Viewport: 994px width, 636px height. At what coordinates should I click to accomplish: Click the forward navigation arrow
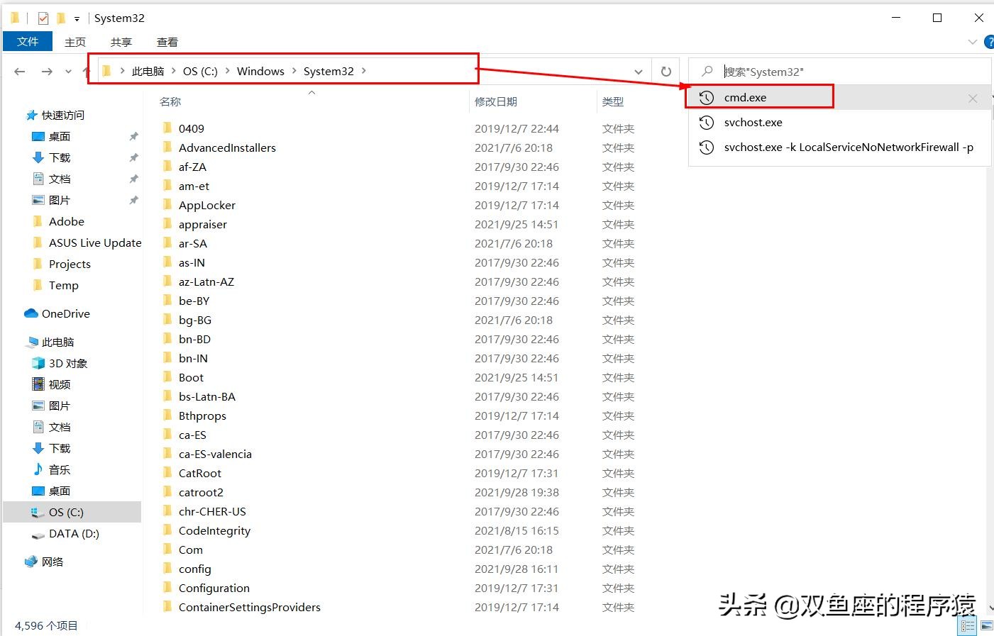pos(46,71)
